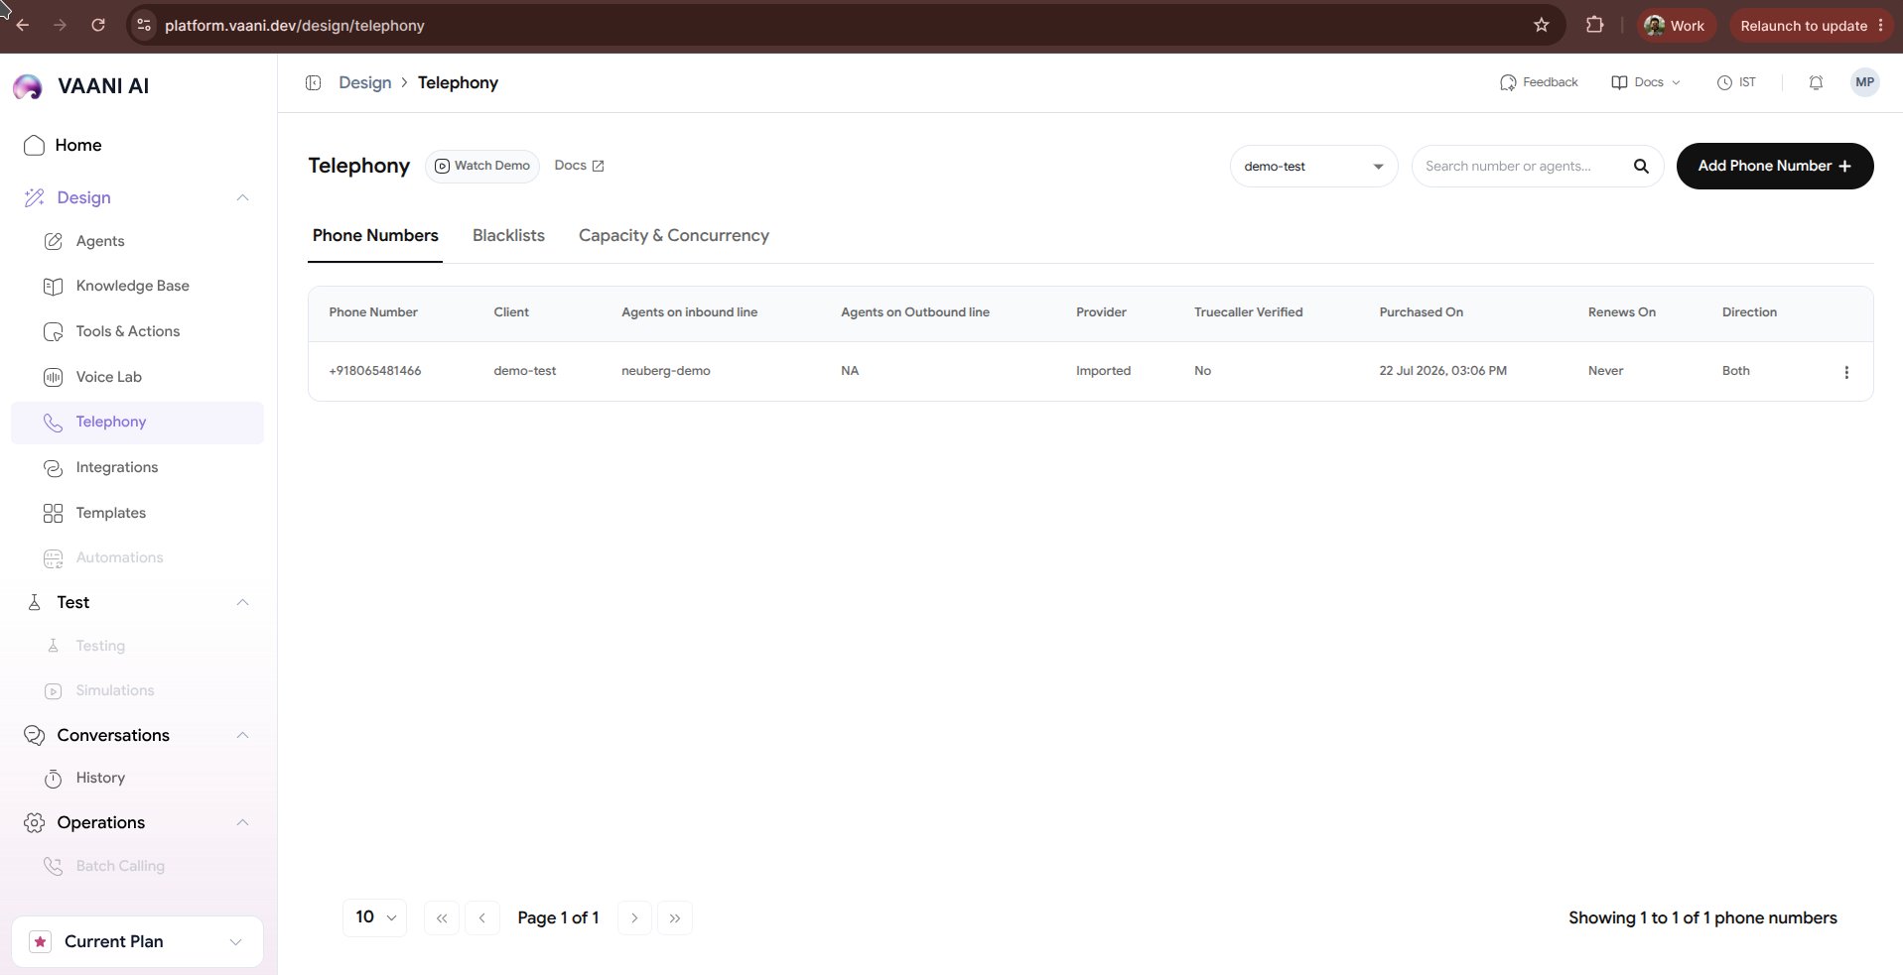This screenshot has width=1903, height=975.
Task: Collapse the Operations section
Action: point(242,822)
